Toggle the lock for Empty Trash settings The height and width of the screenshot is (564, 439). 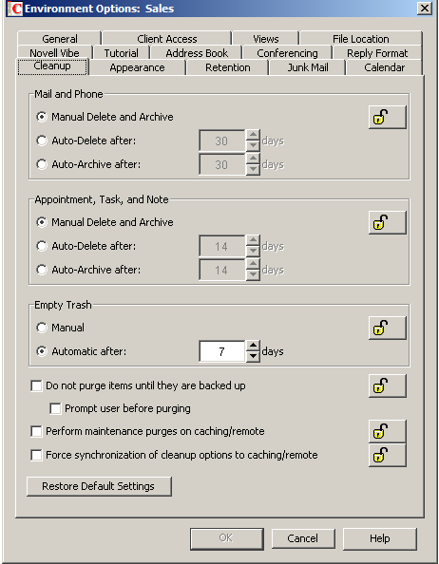(387, 328)
